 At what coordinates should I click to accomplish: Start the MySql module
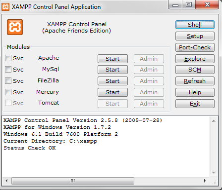tap(112, 70)
